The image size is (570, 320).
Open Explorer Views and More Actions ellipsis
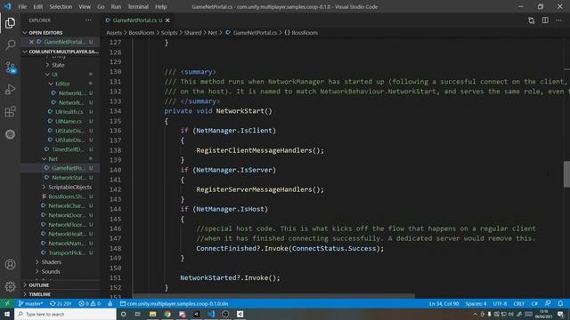click(88, 20)
